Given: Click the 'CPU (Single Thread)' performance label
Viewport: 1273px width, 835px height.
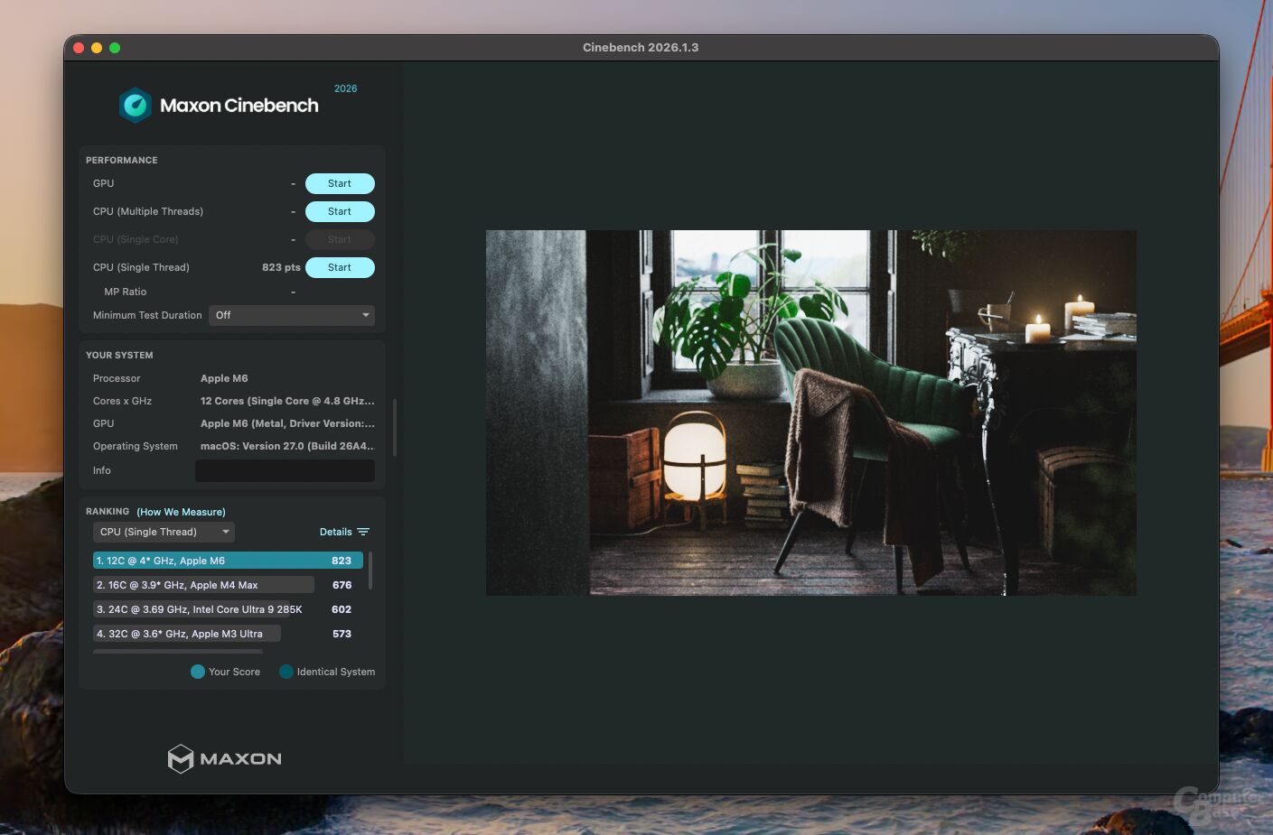Looking at the screenshot, I should point(141,267).
